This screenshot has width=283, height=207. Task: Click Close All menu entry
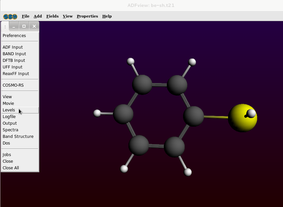[11, 168]
